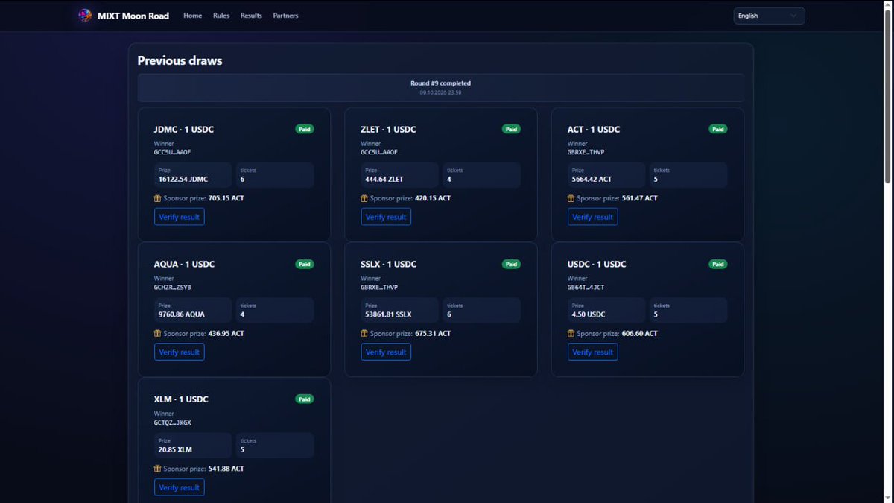
Task: Click sponsor prize 541.88 ACT
Action: (x=226, y=469)
